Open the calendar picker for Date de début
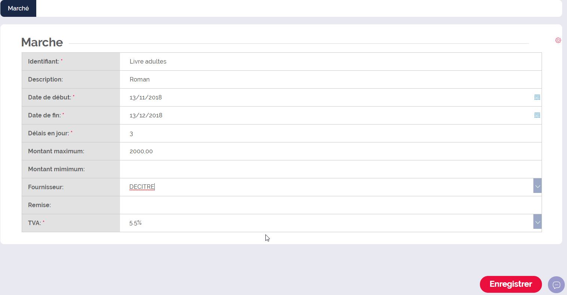 pyautogui.click(x=537, y=97)
